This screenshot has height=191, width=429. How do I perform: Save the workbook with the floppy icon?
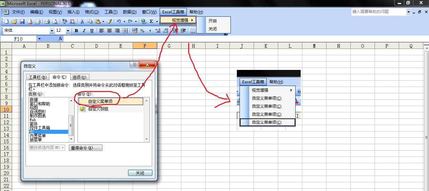point(22,21)
